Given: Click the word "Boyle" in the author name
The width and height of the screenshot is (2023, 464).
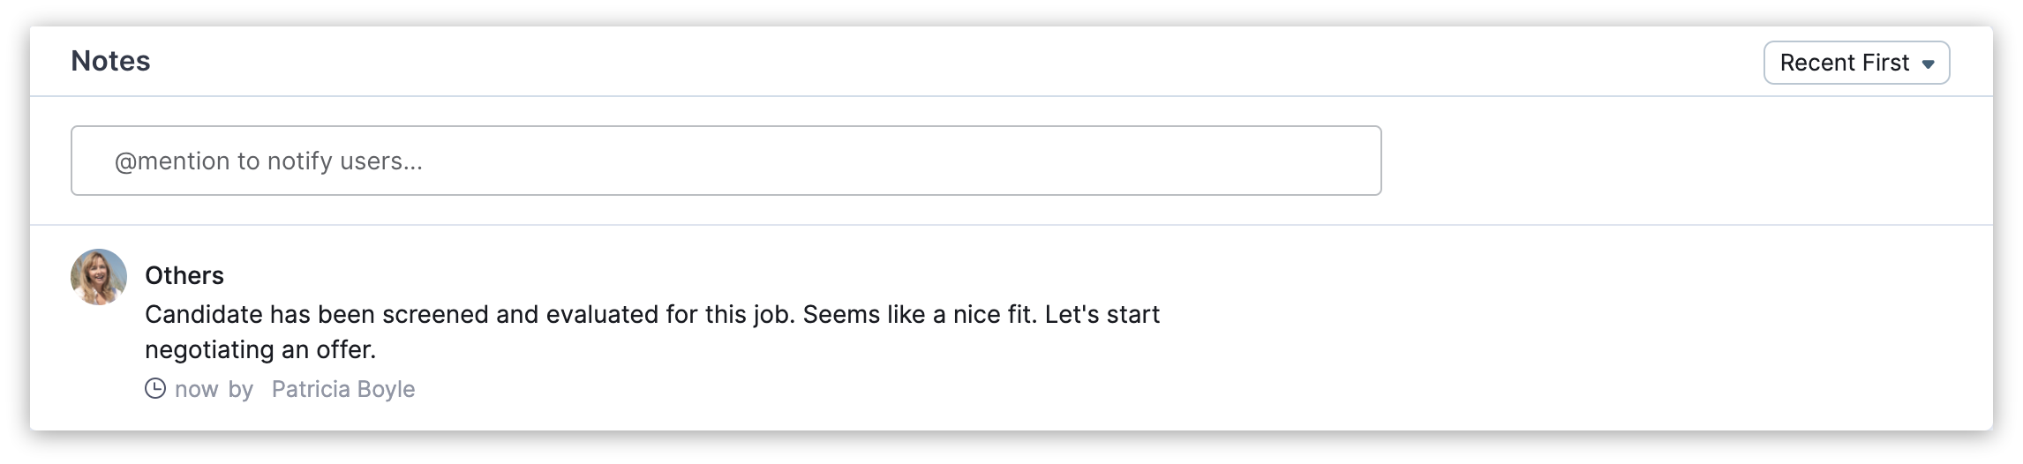Looking at the screenshot, I should (x=387, y=389).
